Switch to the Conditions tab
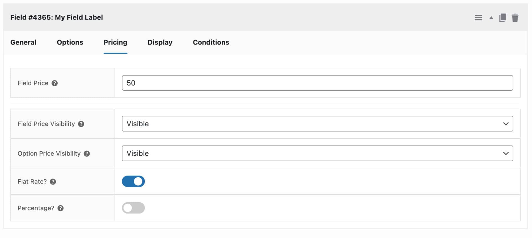This screenshot has width=532, height=238. (x=211, y=42)
